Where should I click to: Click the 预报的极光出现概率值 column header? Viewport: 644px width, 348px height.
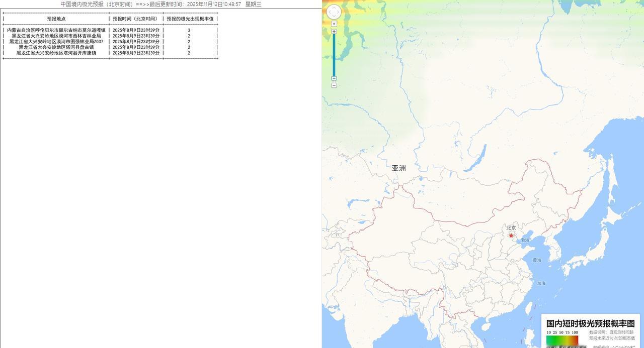coord(190,19)
